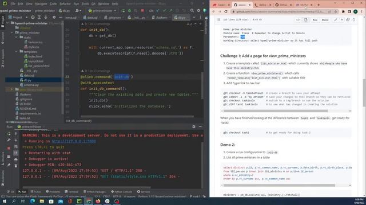Click the Git update project arrow icon

(158, 11)
